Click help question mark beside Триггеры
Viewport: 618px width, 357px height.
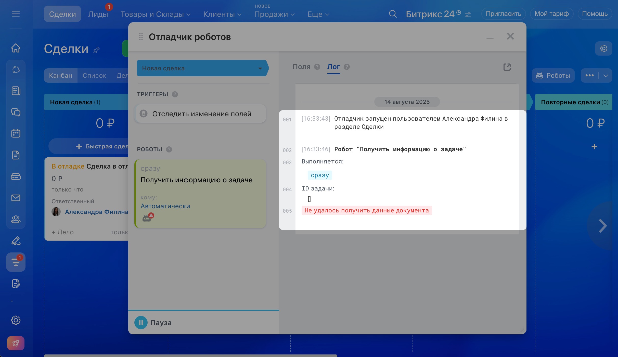click(x=175, y=94)
